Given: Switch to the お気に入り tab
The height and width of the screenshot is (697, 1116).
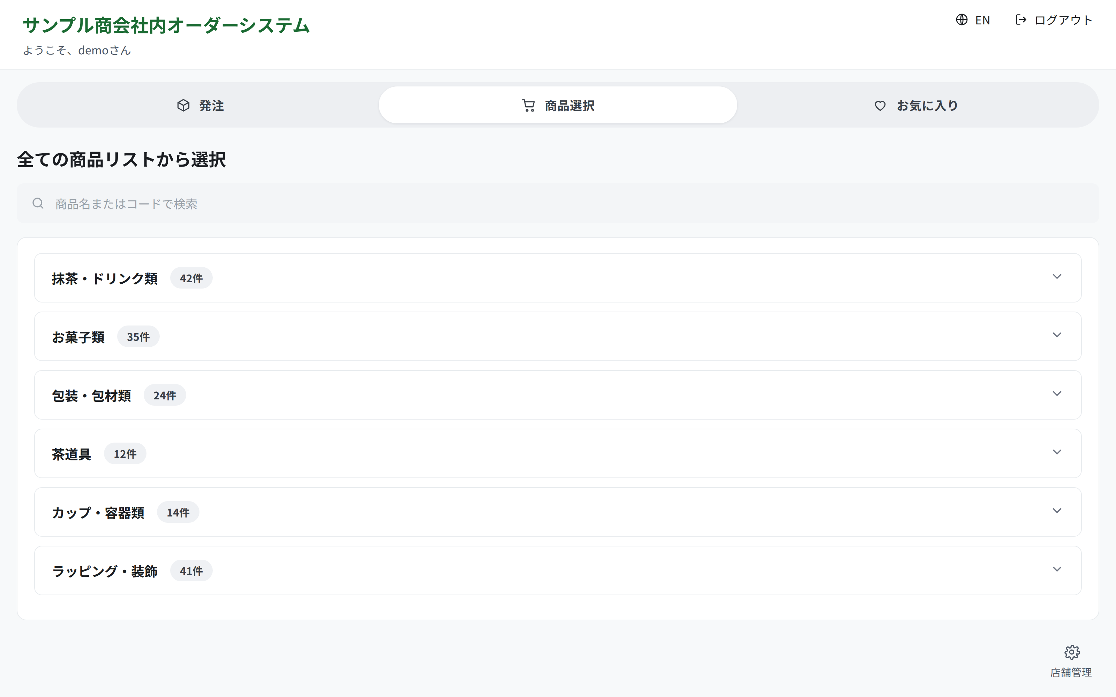Looking at the screenshot, I should point(916,105).
